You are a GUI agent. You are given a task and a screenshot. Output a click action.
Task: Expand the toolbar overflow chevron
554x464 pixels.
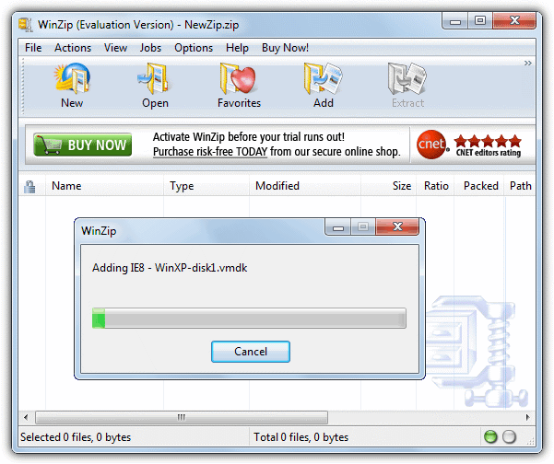click(x=528, y=64)
